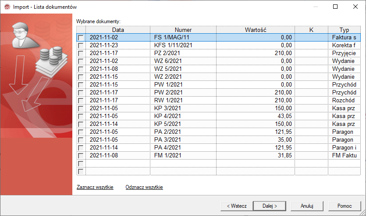Image resolution: width=366 pixels, height=216 pixels.
Task: Select the FM Faktu type cell
Action: [344, 156]
